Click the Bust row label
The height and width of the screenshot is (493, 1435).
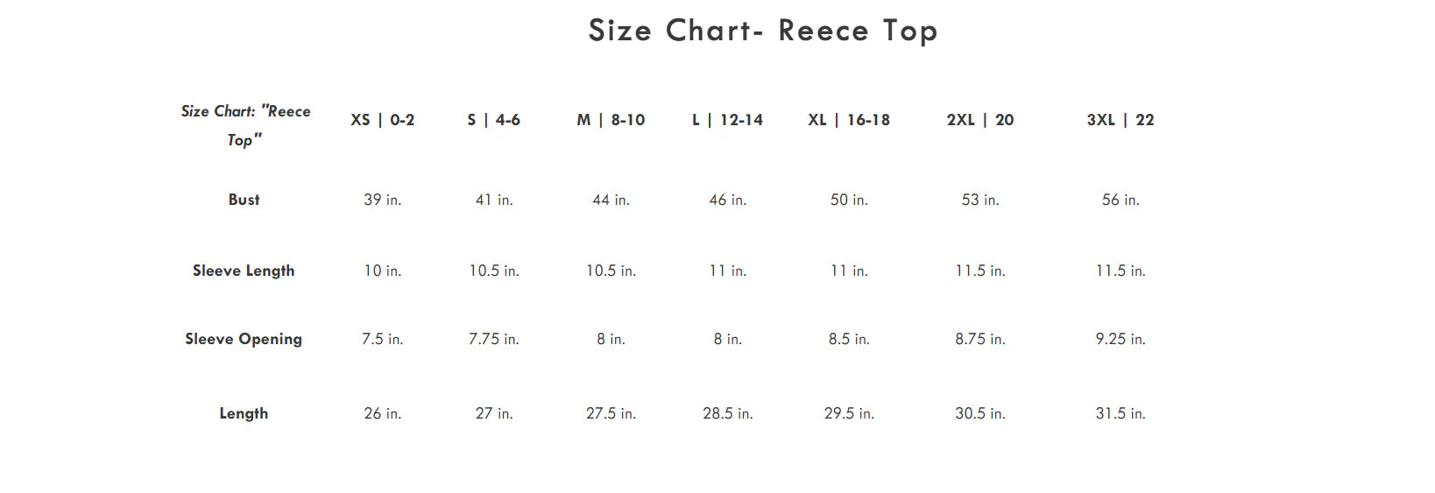coord(244,200)
